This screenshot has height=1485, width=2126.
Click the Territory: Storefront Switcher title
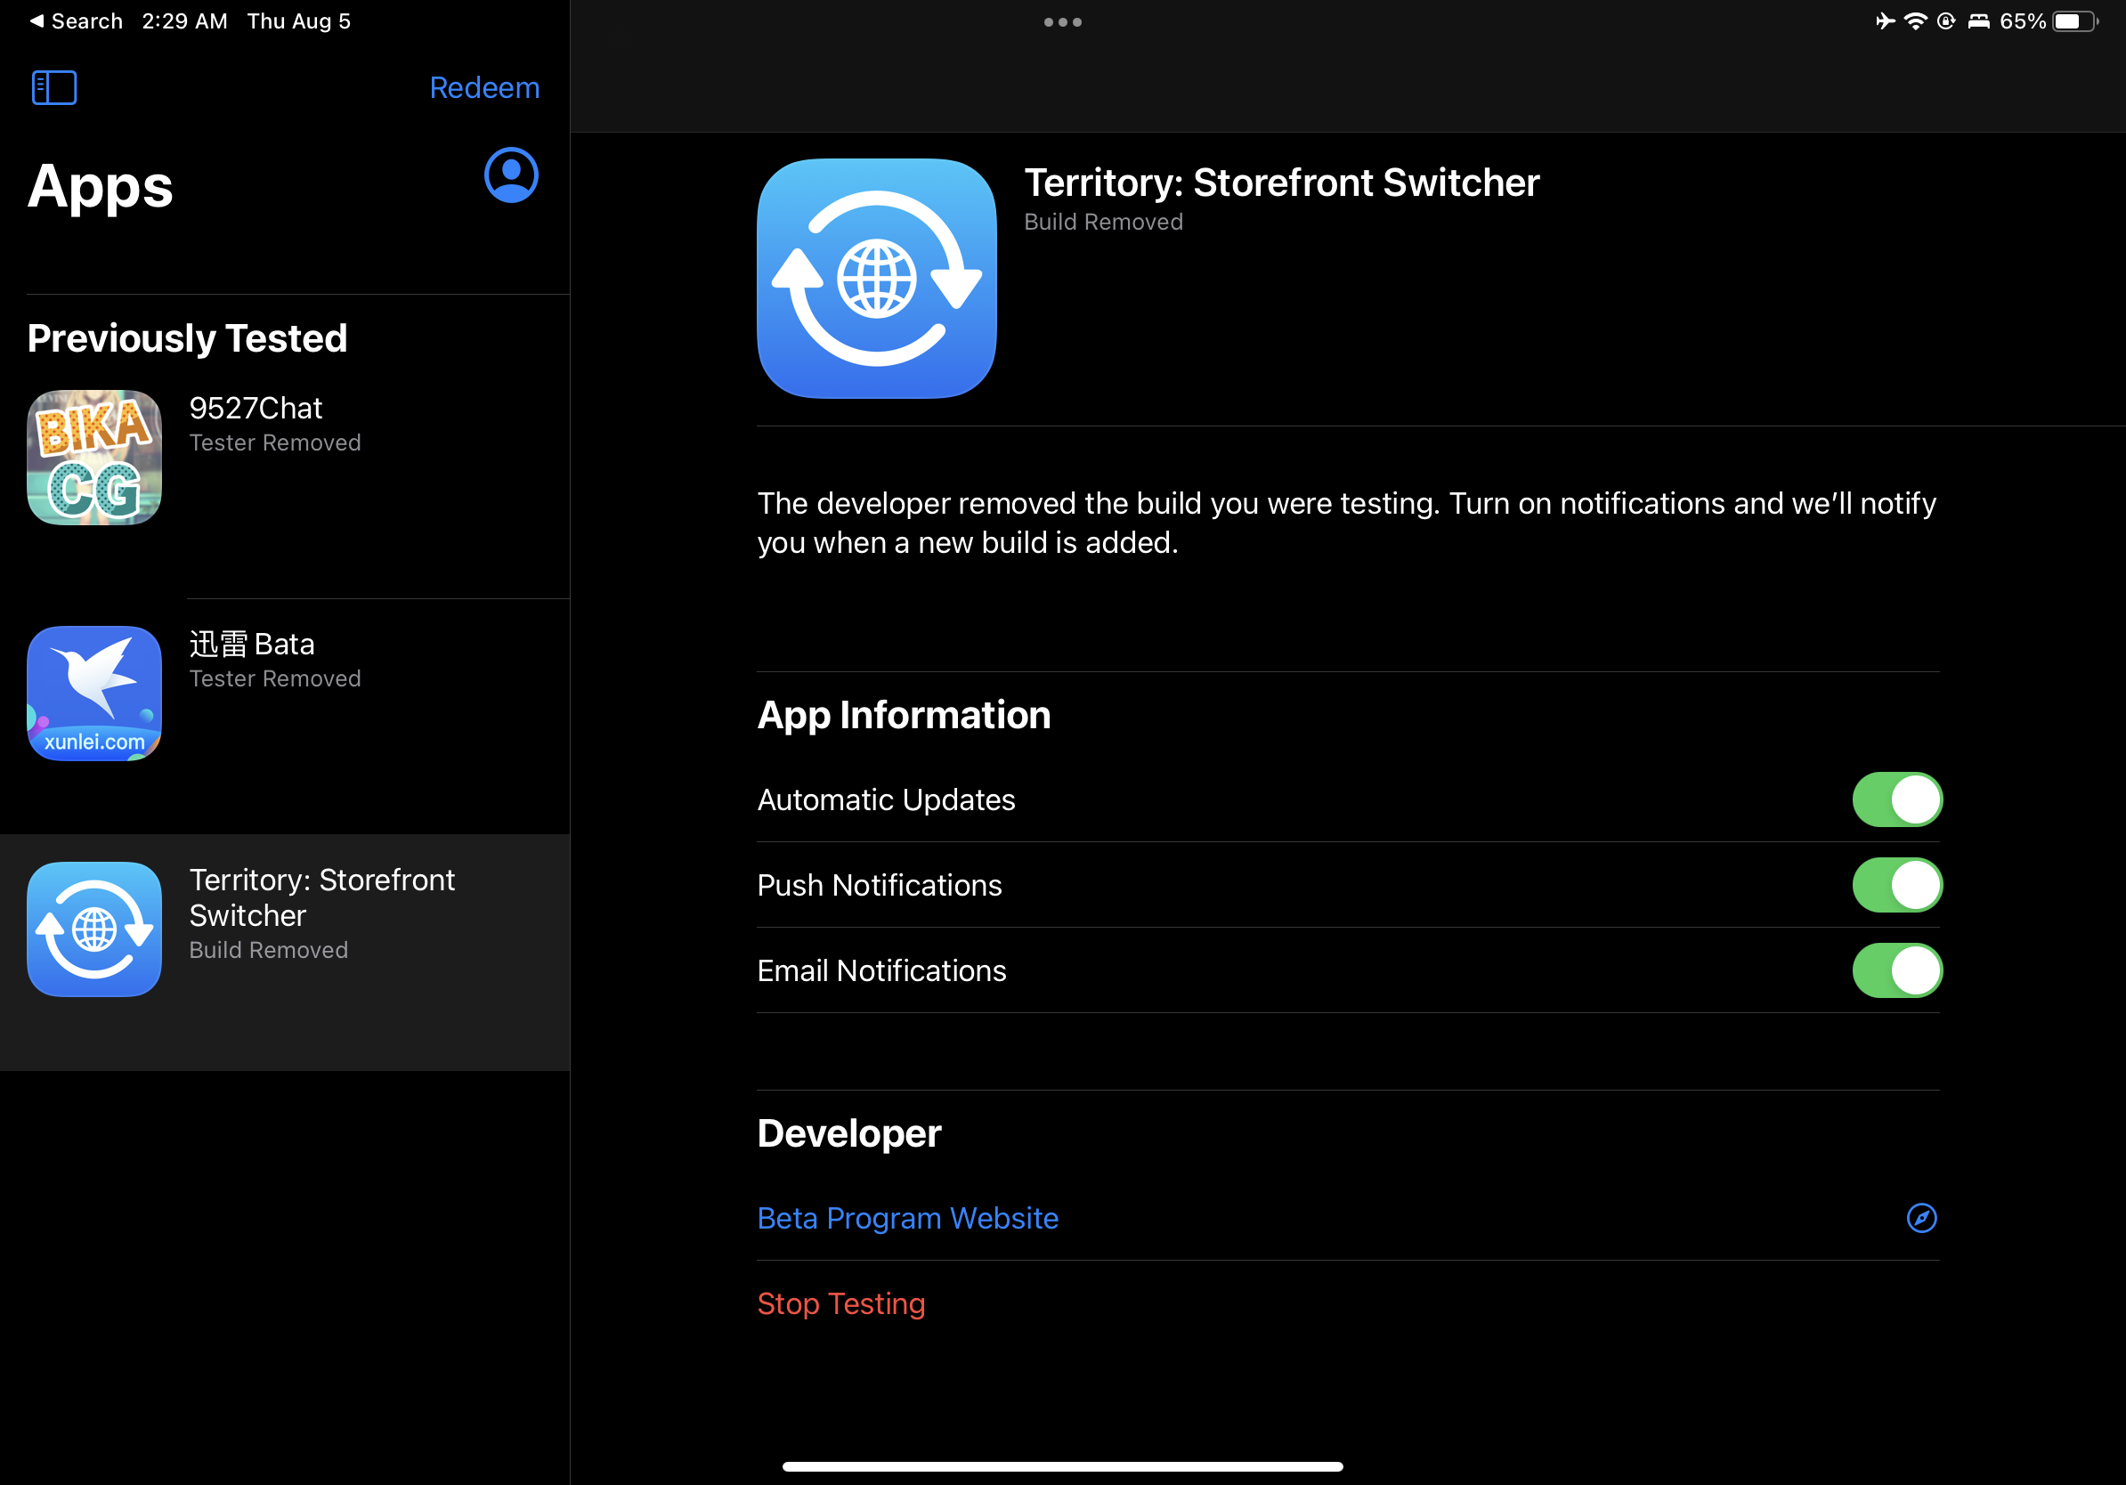pyautogui.click(x=1281, y=183)
